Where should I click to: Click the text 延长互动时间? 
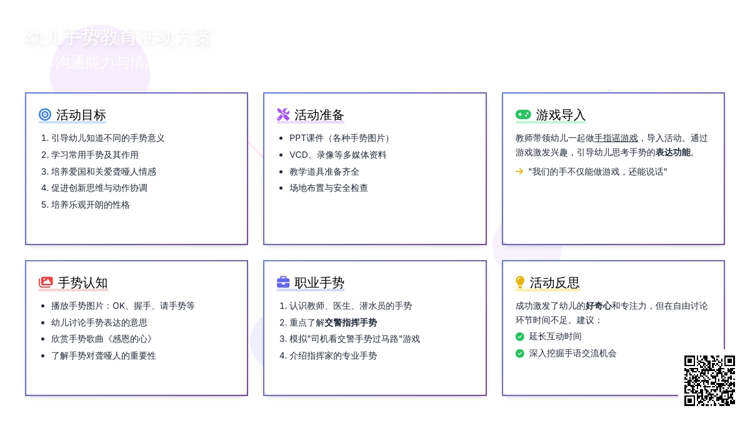tap(556, 337)
